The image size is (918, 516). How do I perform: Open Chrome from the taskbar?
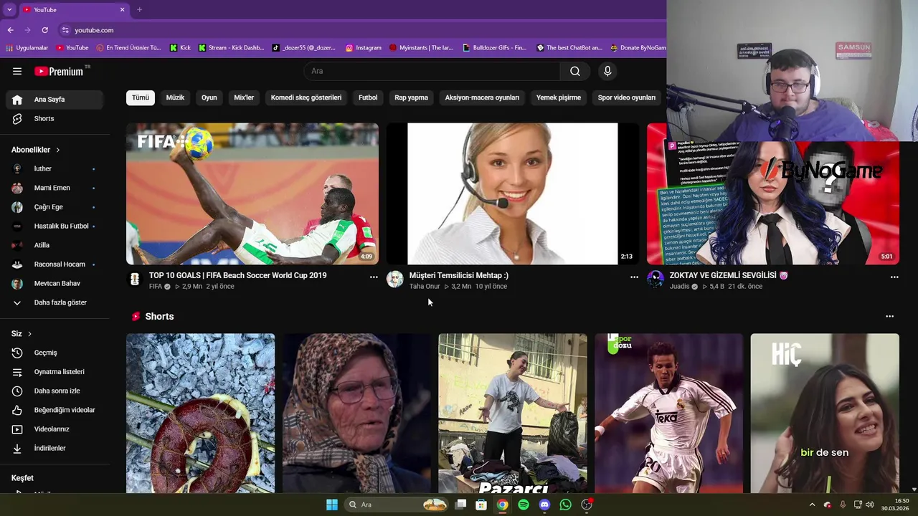(x=503, y=505)
